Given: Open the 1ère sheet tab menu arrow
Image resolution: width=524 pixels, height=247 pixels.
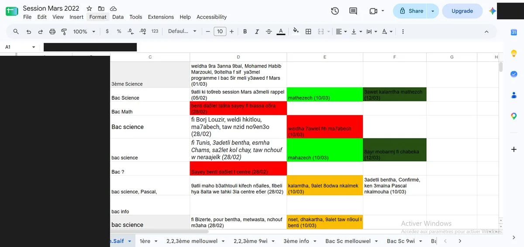Looking at the screenshot, I should point(156,241).
